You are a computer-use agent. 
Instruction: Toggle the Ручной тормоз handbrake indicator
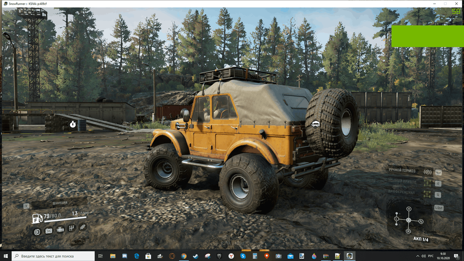point(428,172)
